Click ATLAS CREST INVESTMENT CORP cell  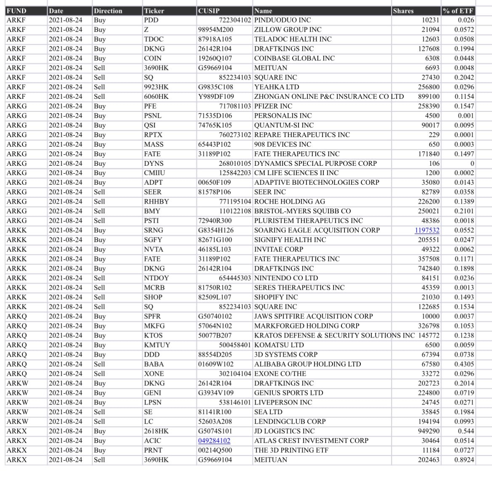click(322, 440)
